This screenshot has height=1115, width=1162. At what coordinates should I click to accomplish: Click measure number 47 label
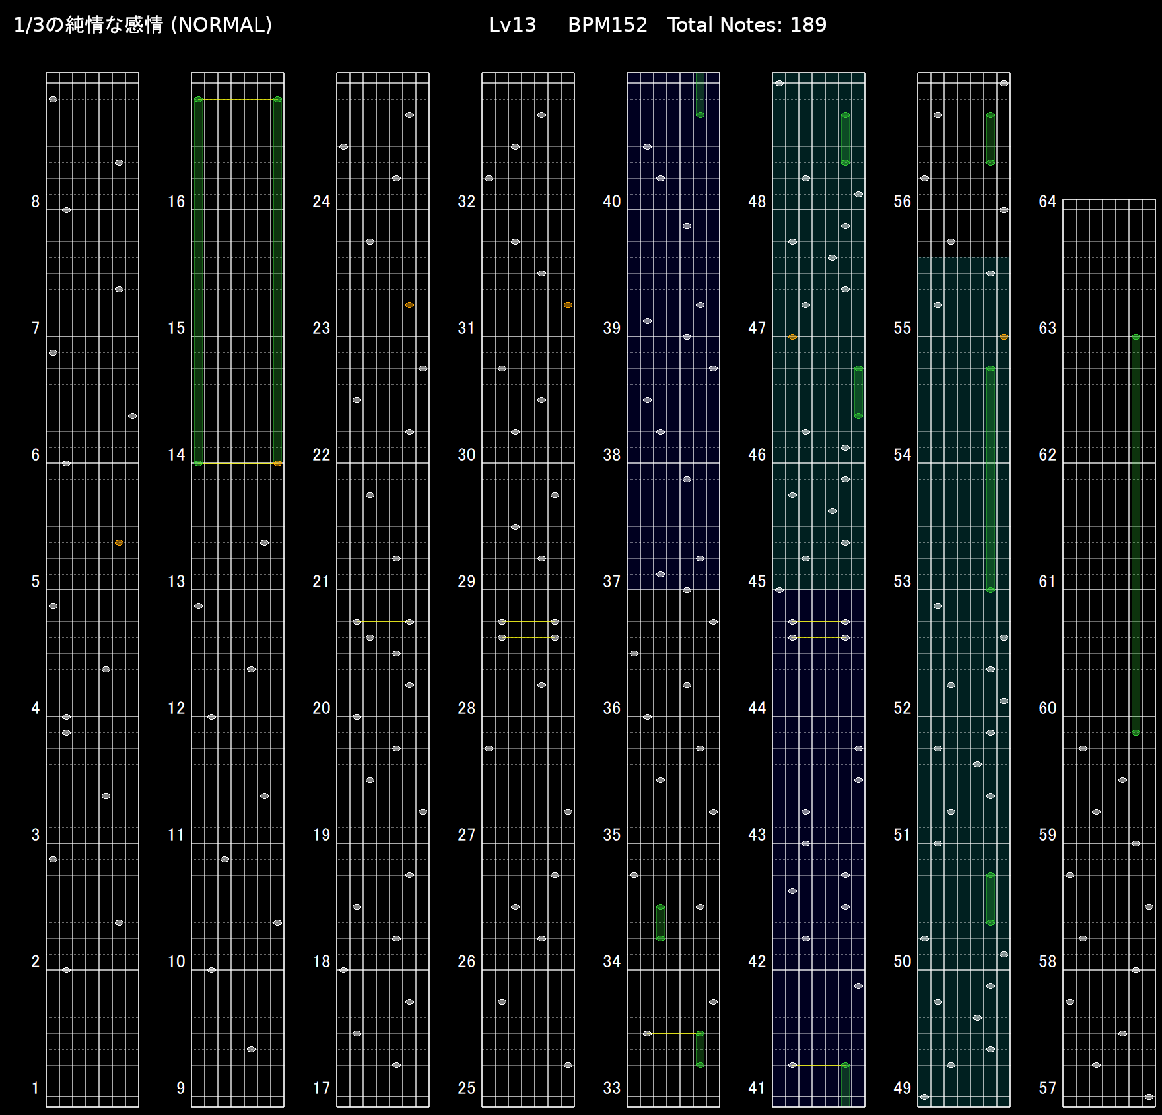tap(757, 328)
